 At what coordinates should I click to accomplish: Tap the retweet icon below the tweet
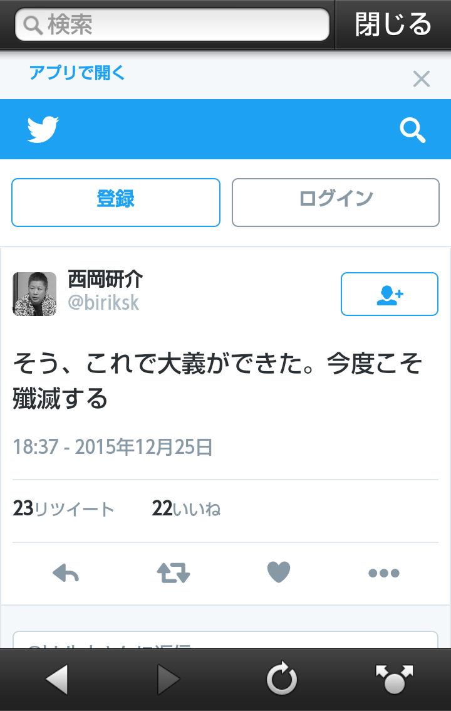point(174,572)
